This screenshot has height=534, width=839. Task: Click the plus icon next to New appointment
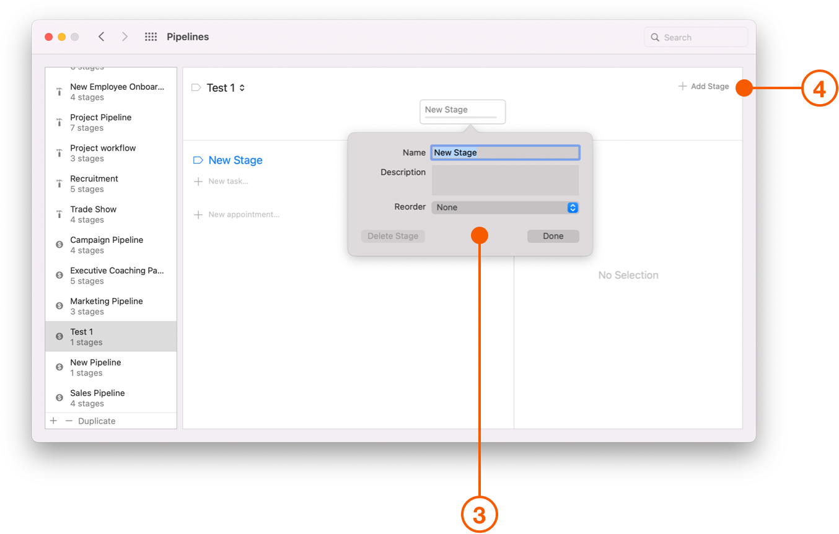(x=198, y=214)
